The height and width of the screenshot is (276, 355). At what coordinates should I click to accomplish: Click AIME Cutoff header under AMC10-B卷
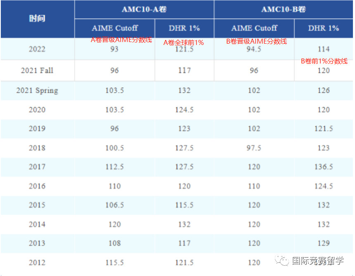click(x=254, y=28)
